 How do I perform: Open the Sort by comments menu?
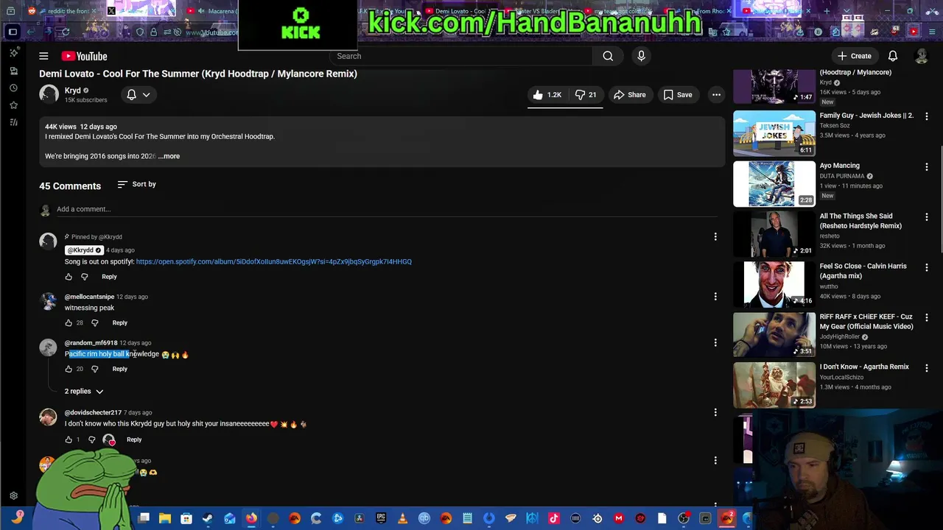pos(136,184)
